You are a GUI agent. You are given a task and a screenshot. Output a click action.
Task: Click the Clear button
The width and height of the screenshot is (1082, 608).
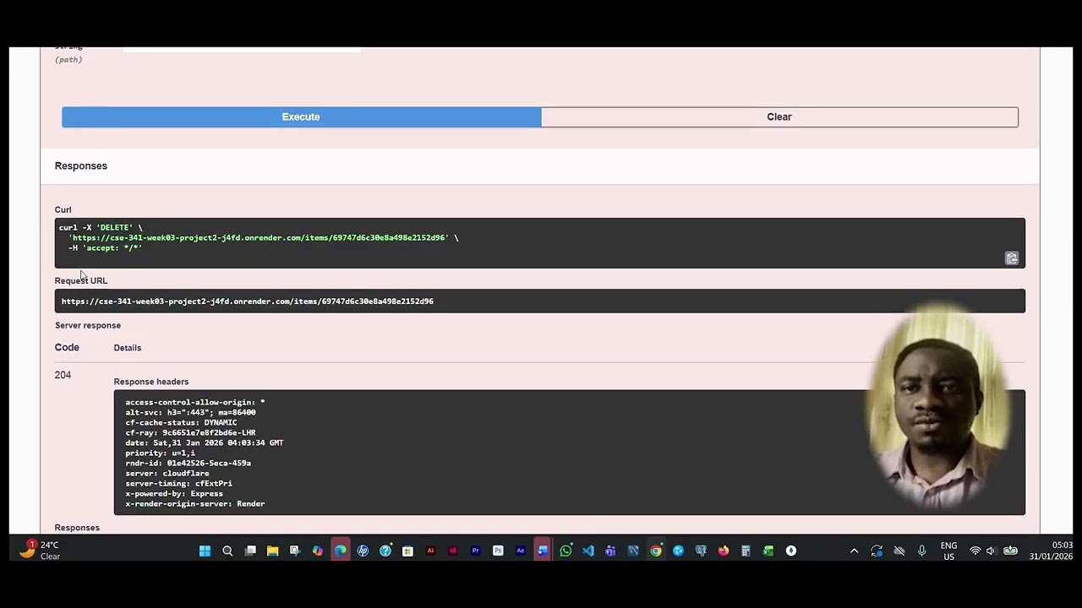tap(779, 117)
